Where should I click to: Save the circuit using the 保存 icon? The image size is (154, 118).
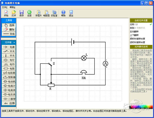[22, 13]
